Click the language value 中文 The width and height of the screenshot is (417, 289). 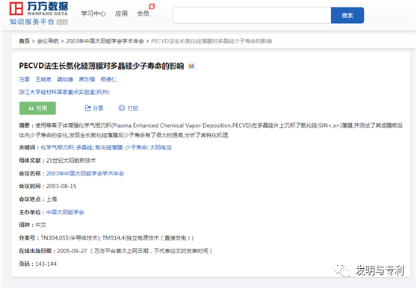click(40, 225)
